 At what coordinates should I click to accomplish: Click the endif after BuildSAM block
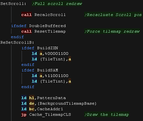coord(28,87)
